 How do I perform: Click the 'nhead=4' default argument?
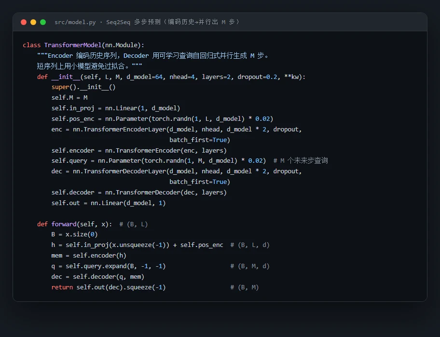click(x=182, y=77)
